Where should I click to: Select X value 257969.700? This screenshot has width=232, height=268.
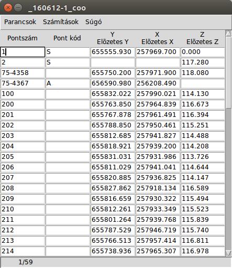click(x=158, y=52)
